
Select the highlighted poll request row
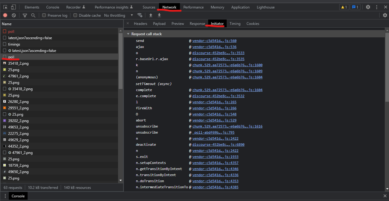pos(30,57)
